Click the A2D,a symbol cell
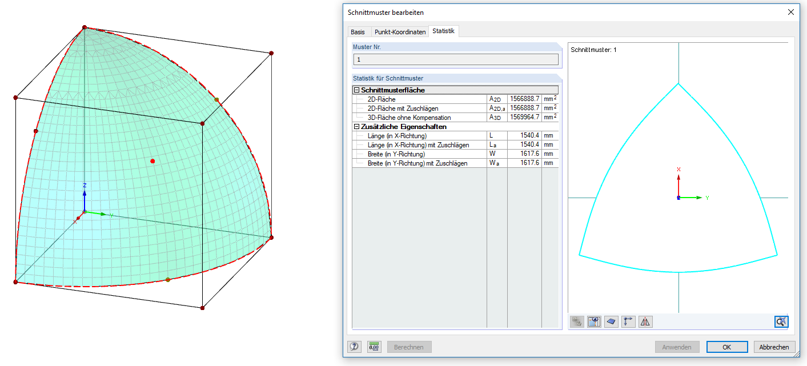This screenshot has width=807, height=366. [x=497, y=108]
